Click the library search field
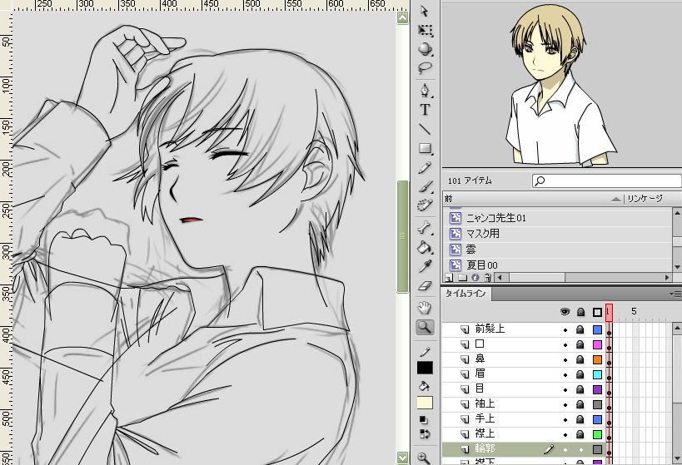682x465 pixels. coord(607,181)
